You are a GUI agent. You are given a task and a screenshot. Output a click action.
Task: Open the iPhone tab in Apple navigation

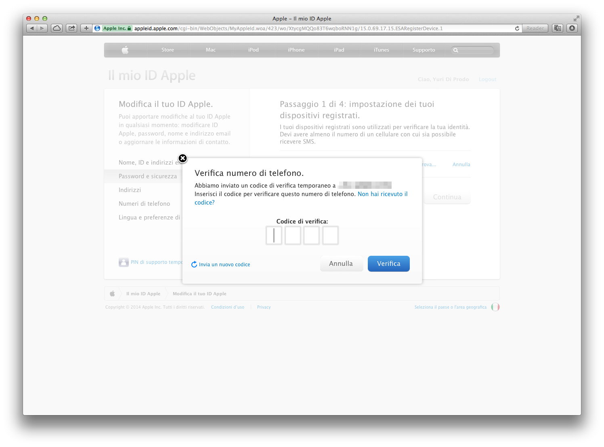tap(296, 50)
